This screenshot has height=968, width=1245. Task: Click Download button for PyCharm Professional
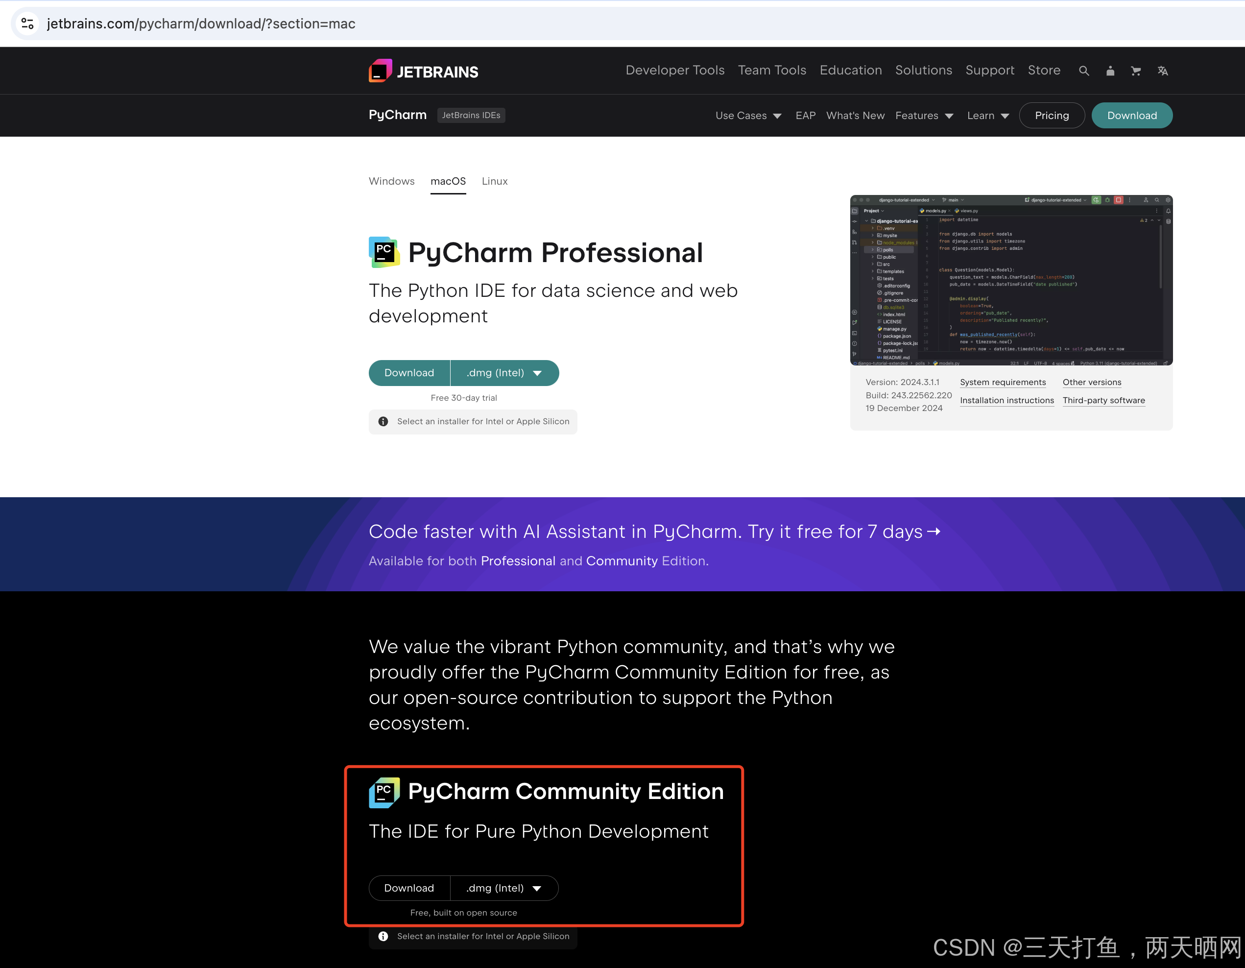[x=408, y=372]
